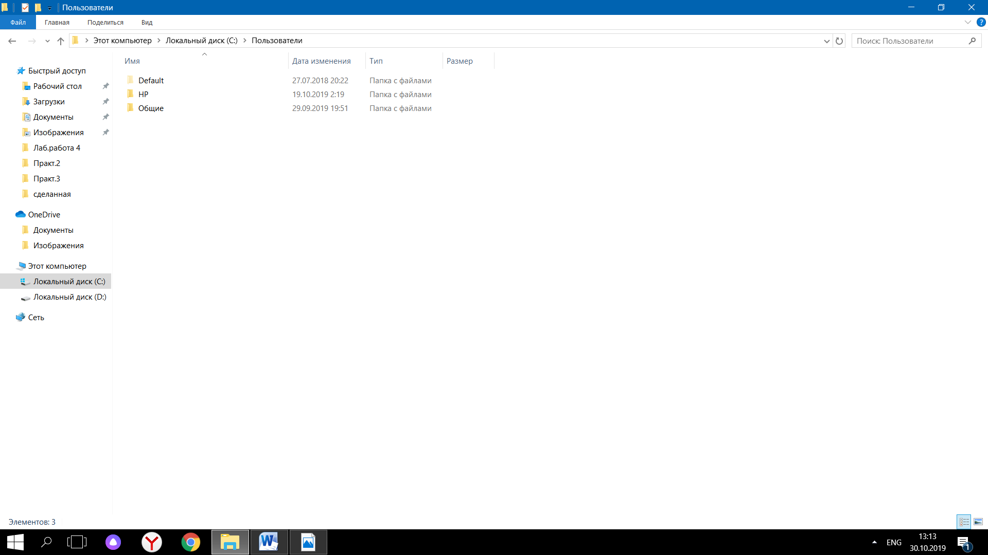The image size is (988, 555).
Task: Open Практ.2 folder in sidebar
Action: (x=46, y=163)
